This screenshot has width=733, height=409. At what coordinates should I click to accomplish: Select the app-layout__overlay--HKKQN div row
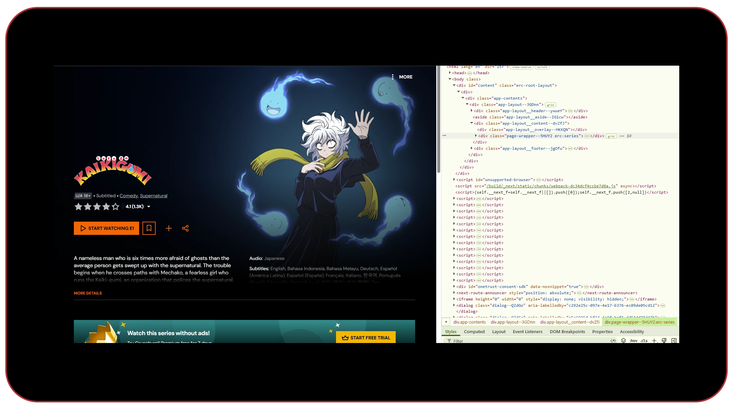click(532, 130)
